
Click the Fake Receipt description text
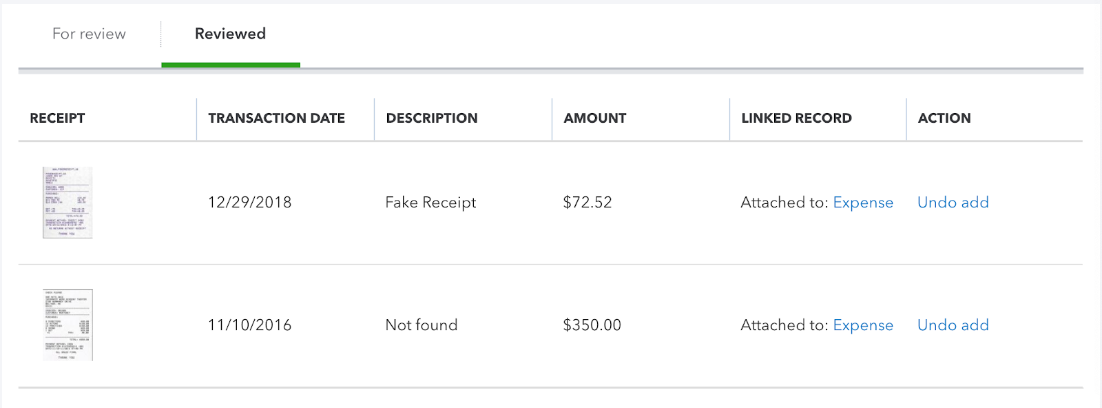(x=431, y=203)
